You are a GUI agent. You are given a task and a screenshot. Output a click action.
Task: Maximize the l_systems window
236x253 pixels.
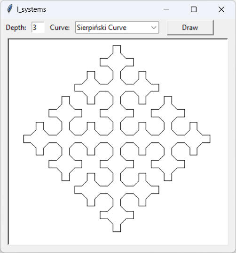[x=194, y=9]
